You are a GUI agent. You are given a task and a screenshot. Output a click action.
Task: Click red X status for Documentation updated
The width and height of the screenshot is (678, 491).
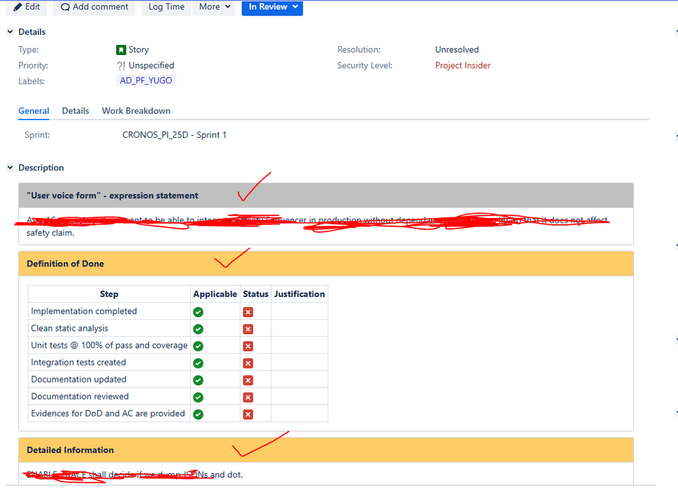[x=248, y=380]
